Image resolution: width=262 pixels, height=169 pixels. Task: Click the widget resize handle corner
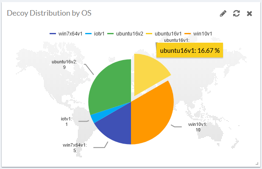point(257,164)
